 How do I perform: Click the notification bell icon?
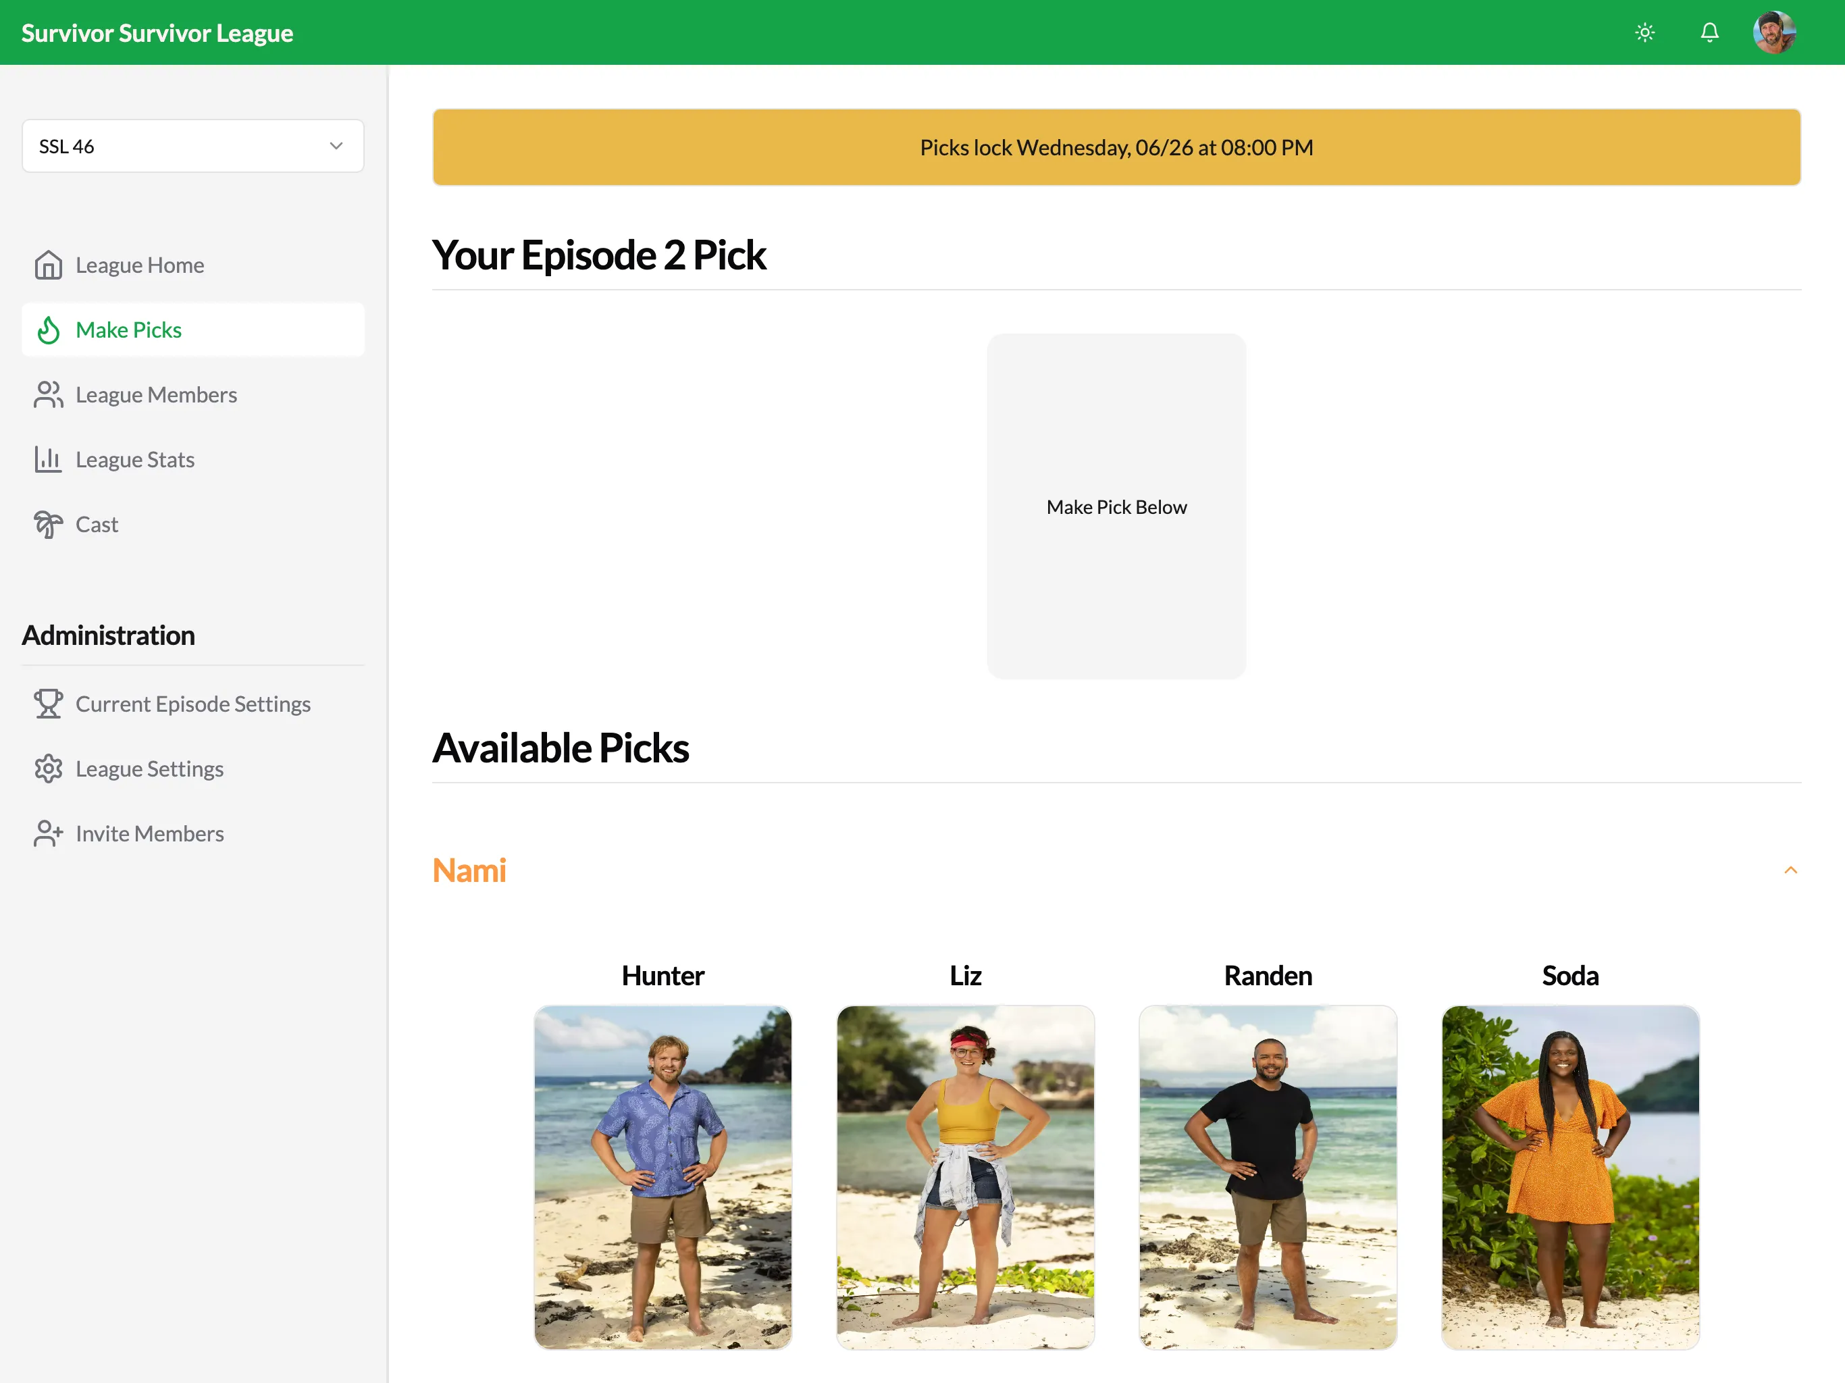pyautogui.click(x=1710, y=32)
